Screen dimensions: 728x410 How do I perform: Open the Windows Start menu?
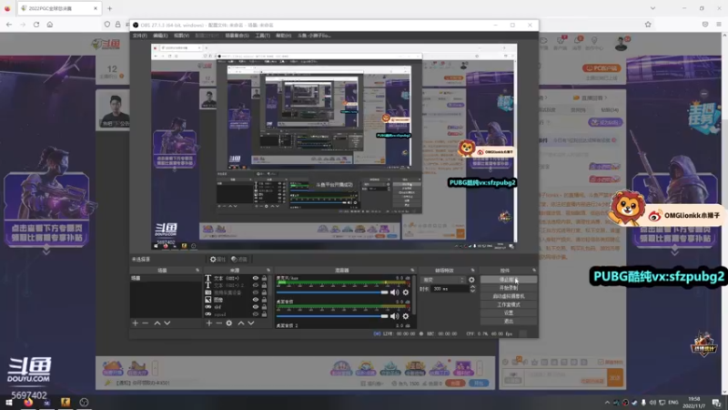click(9, 403)
